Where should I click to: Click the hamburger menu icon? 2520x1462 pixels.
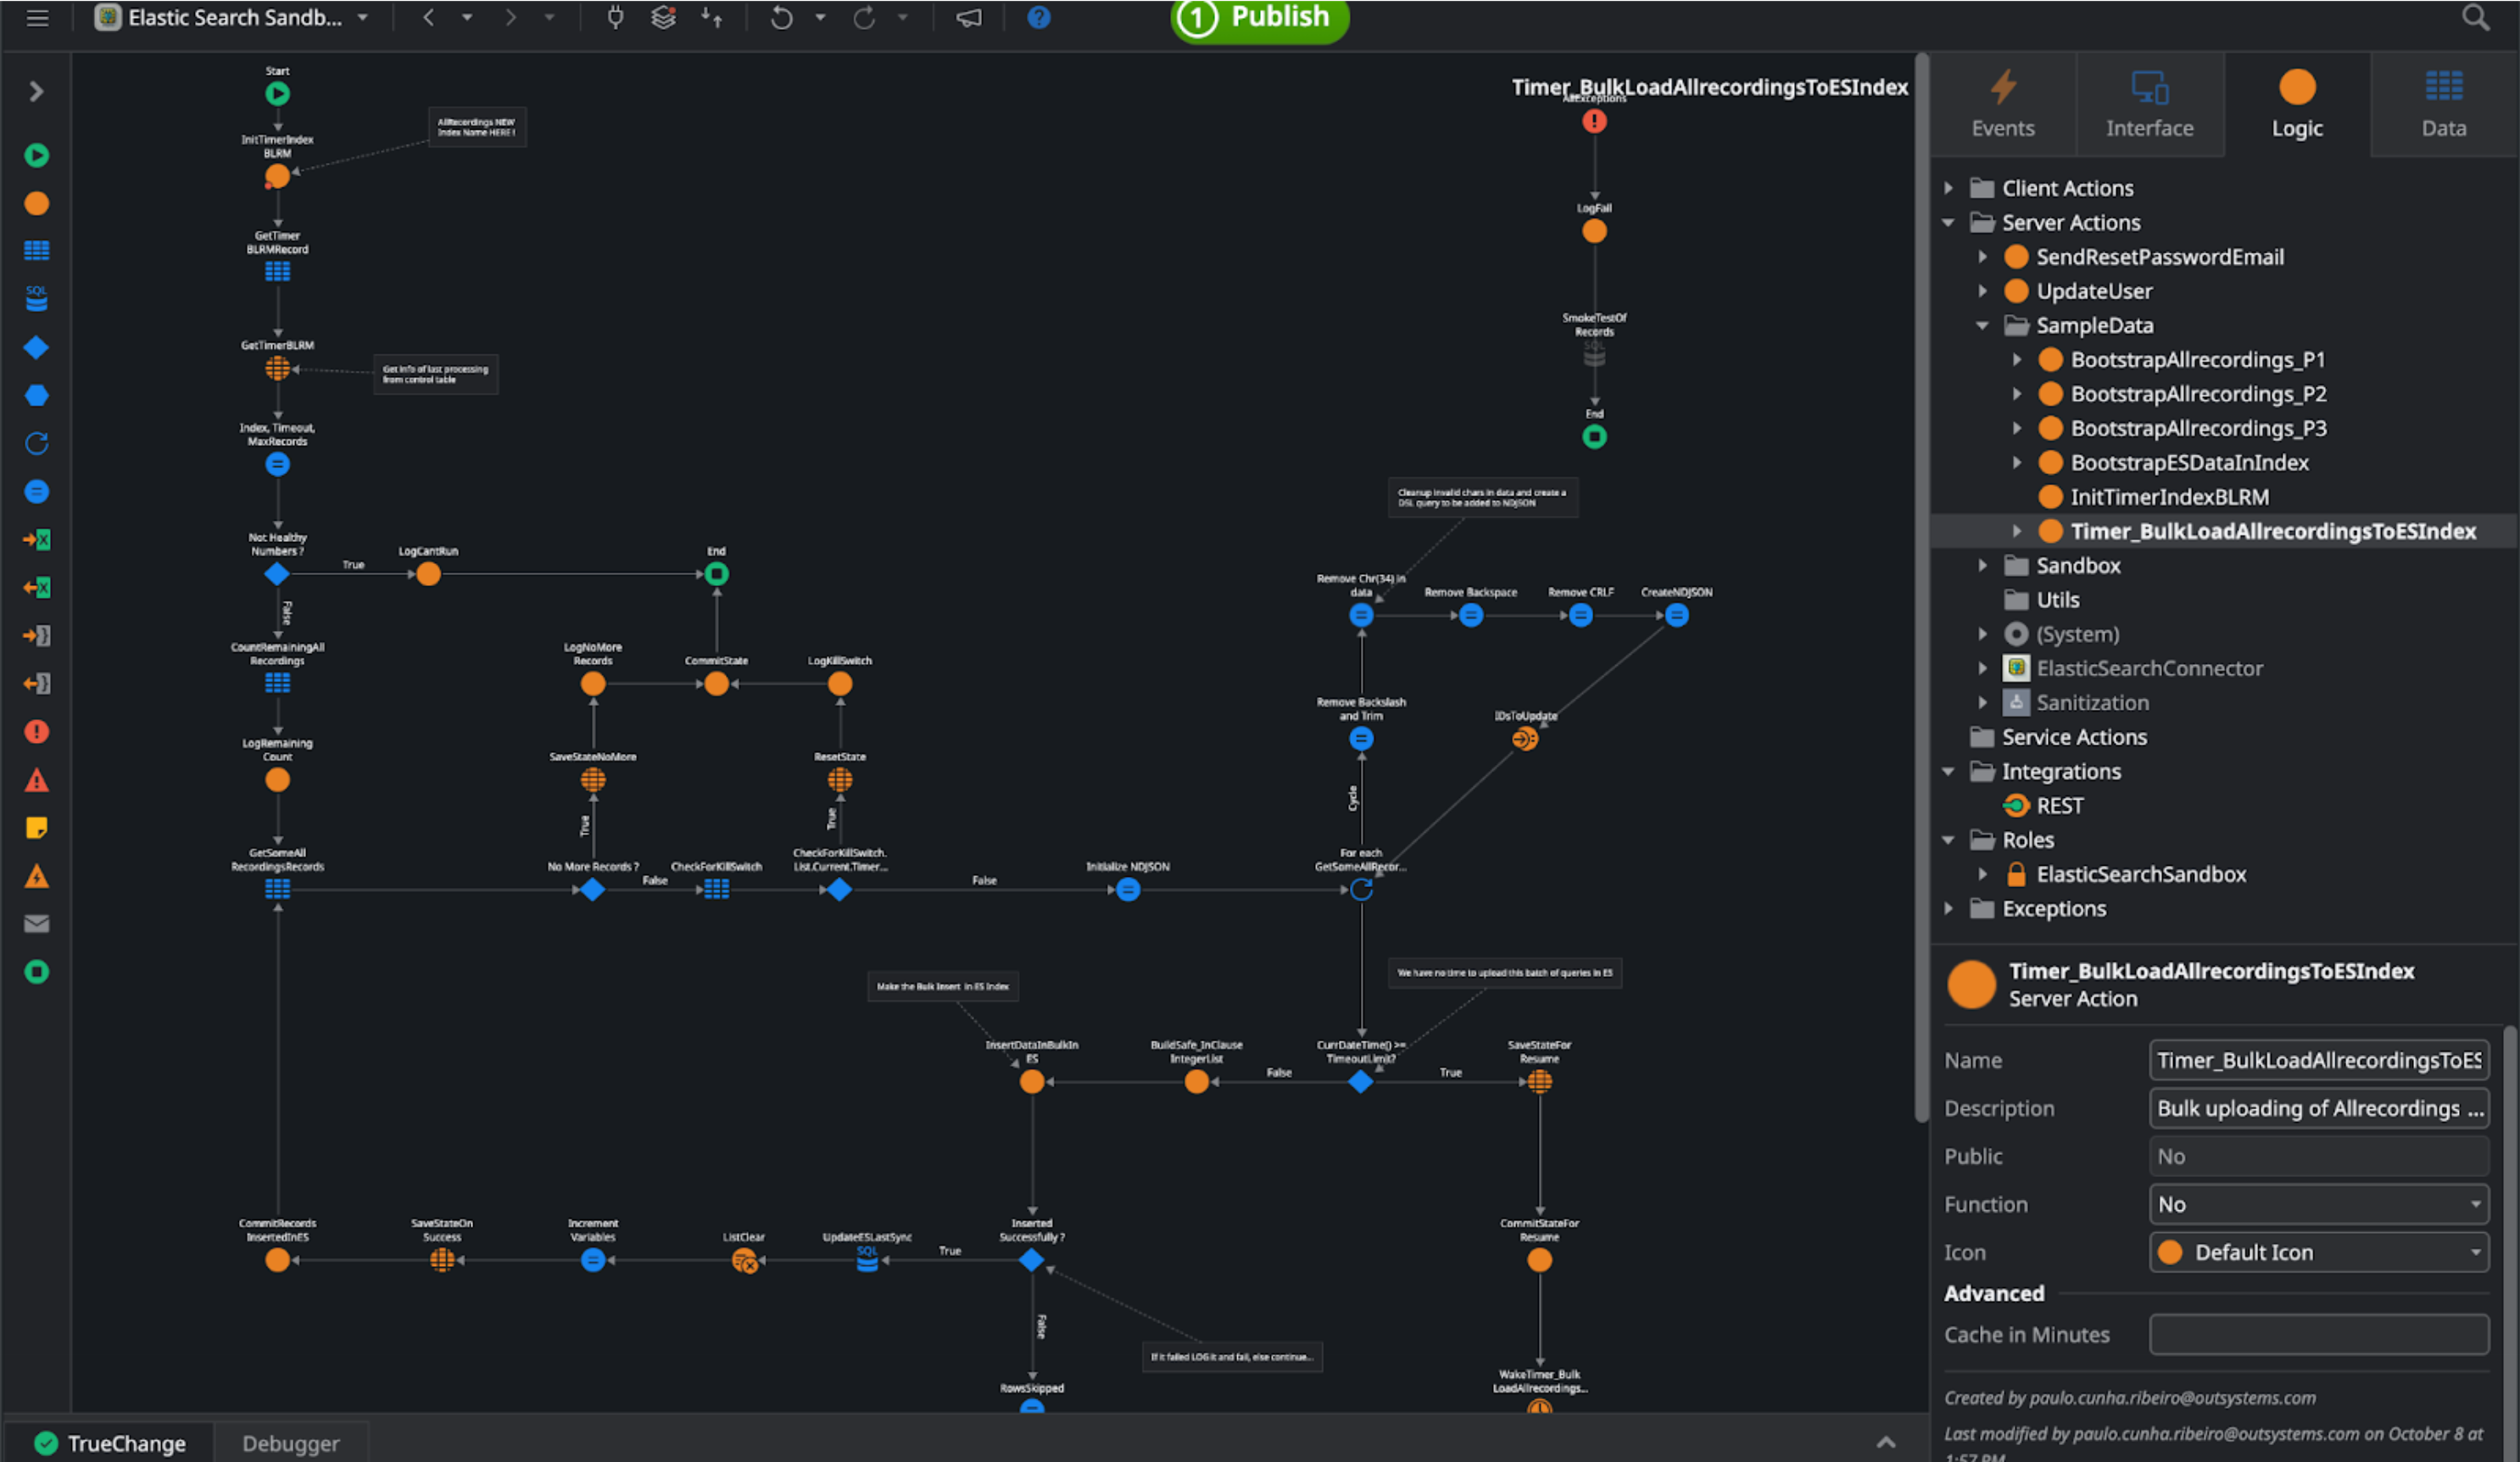click(x=37, y=18)
